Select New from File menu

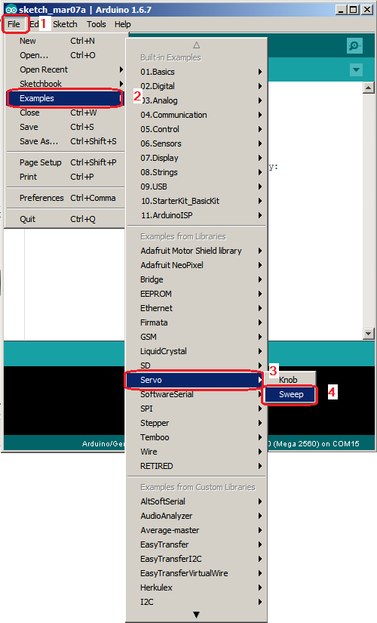66,41
